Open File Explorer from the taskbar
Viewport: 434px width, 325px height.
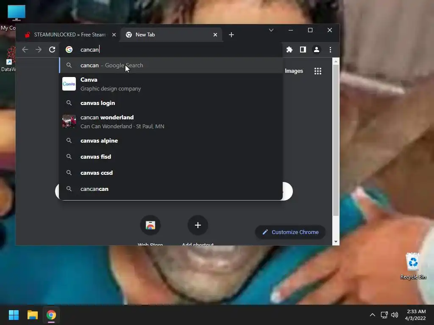(x=32, y=315)
